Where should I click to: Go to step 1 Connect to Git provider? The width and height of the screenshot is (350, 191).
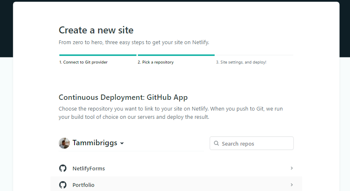pyautogui.click(x=83, y=62)
